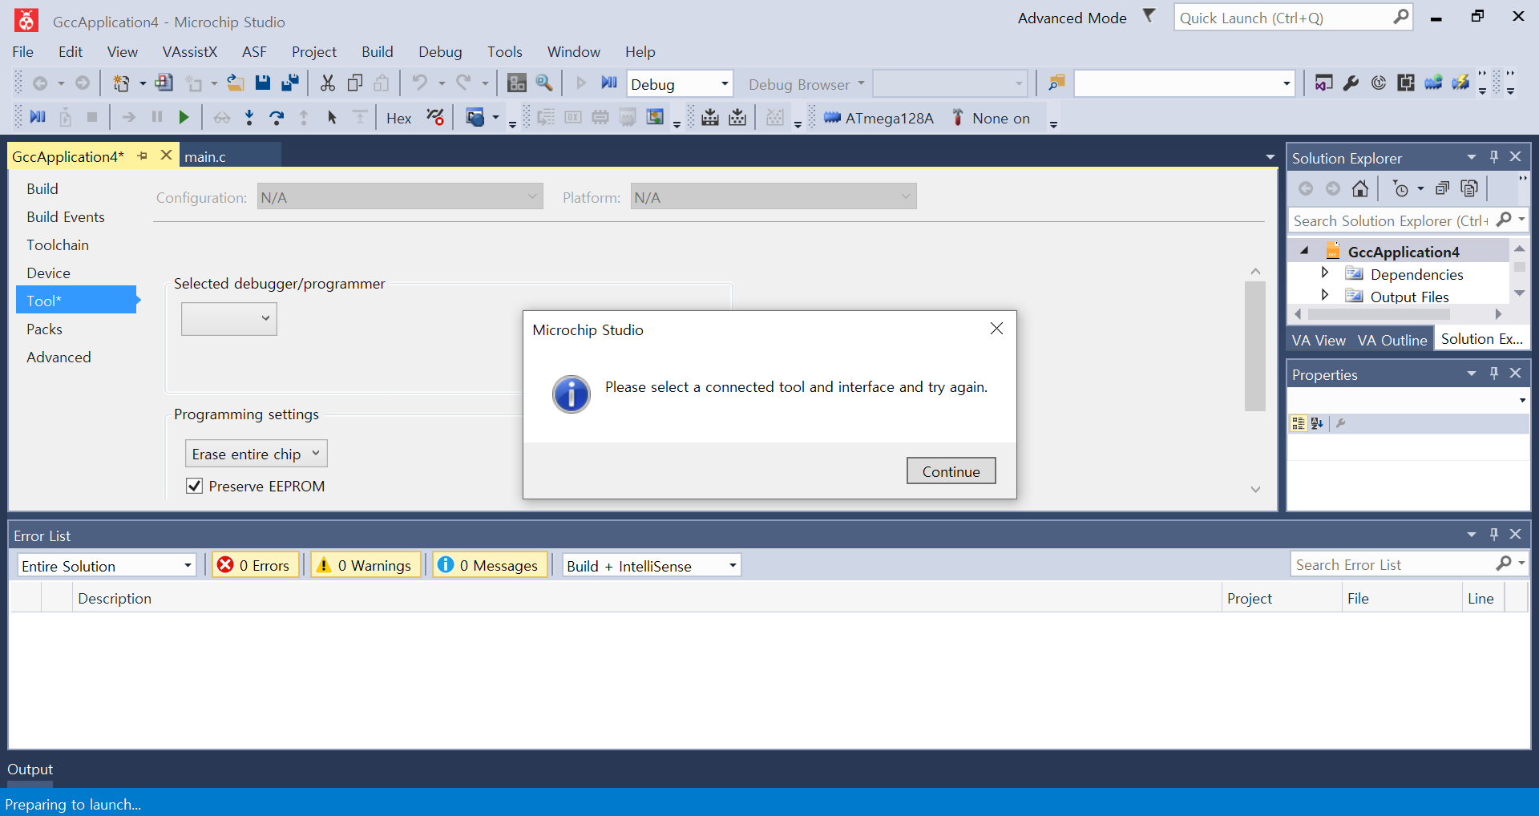
Task: Click the blue info icon in dialog
Action: [572, 394]
